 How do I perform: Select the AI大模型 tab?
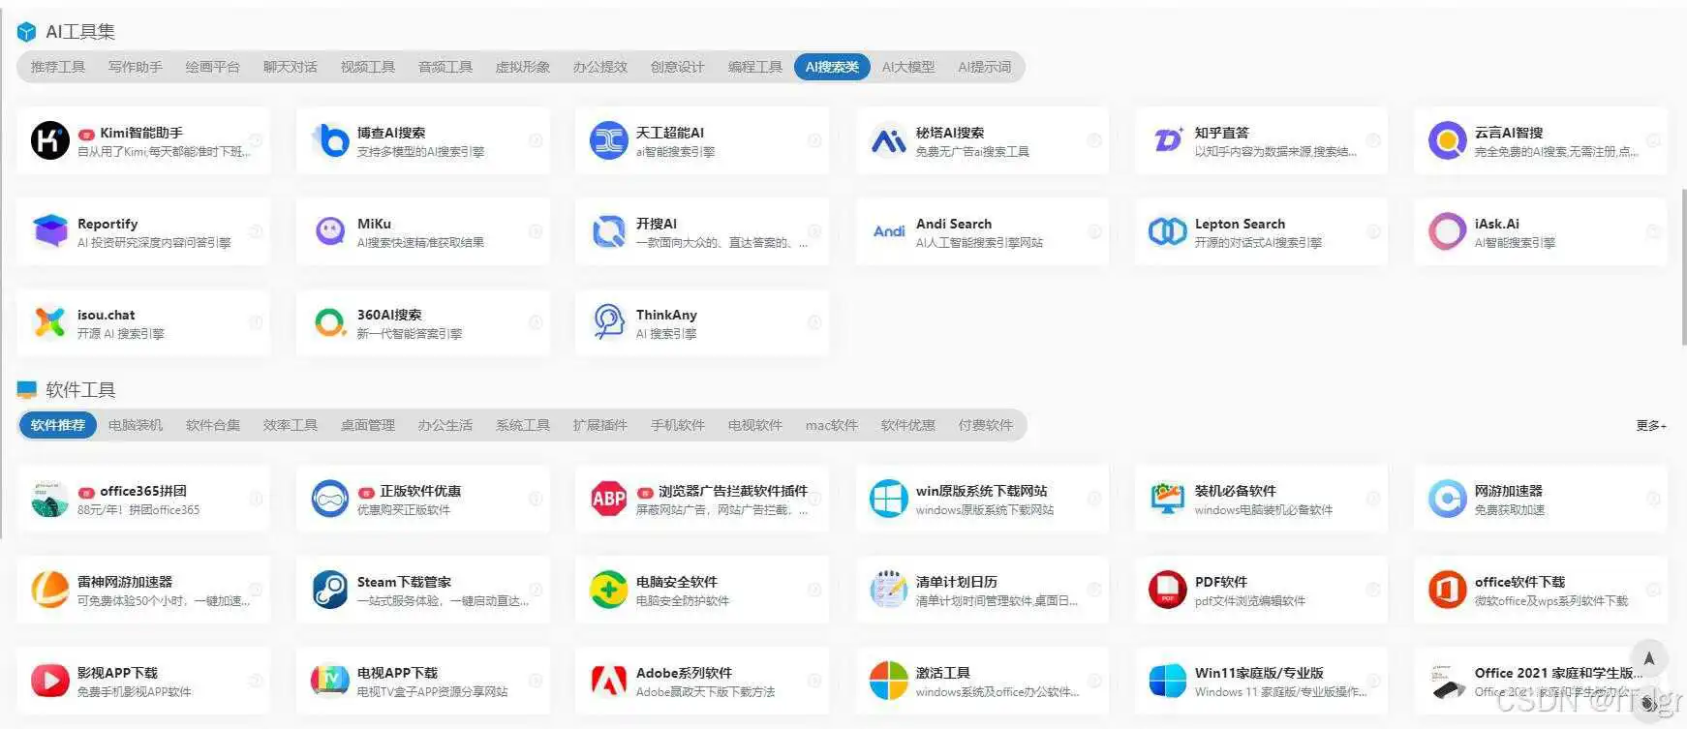pyautogui.click(x=908, y=67)
